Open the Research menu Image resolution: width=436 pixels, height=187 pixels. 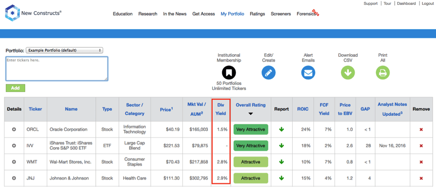click(x=148, y=14)
